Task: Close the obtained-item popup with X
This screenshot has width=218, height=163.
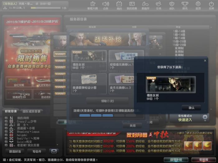Action: click(x=205, y=61)
